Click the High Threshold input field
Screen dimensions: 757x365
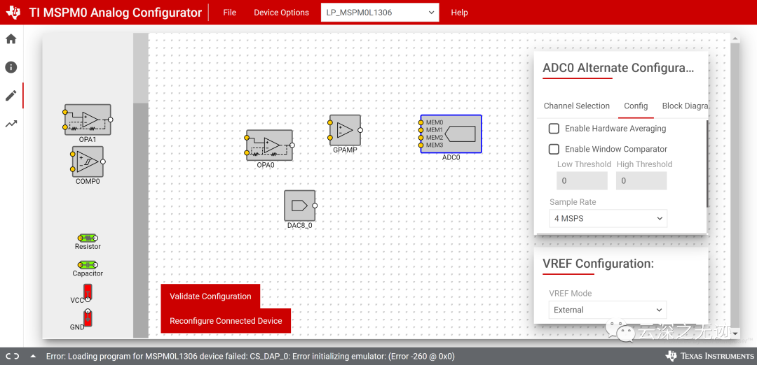click(x=641, y=181)
